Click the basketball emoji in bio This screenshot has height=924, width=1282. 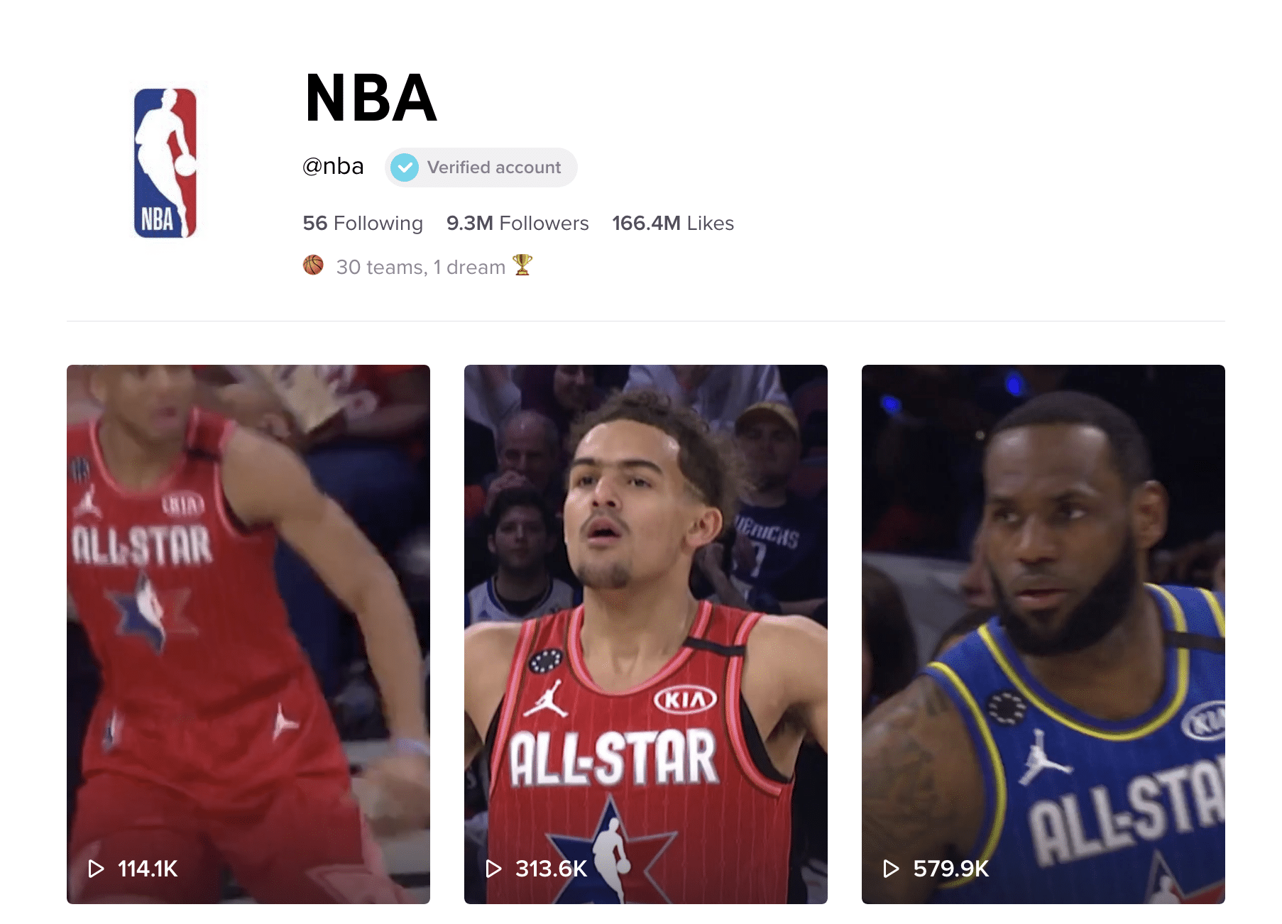313,265
